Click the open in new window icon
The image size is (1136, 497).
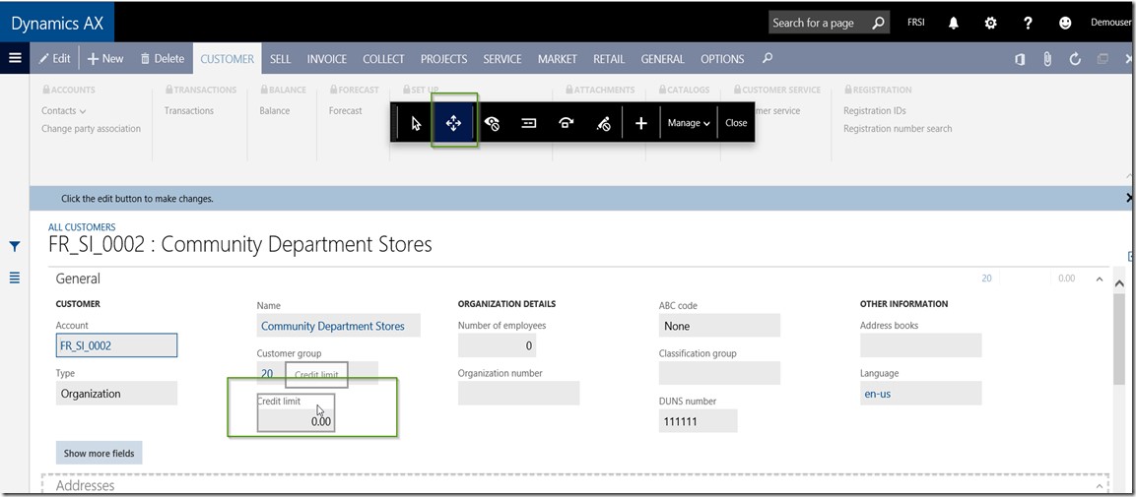(x=1103, y=59)
